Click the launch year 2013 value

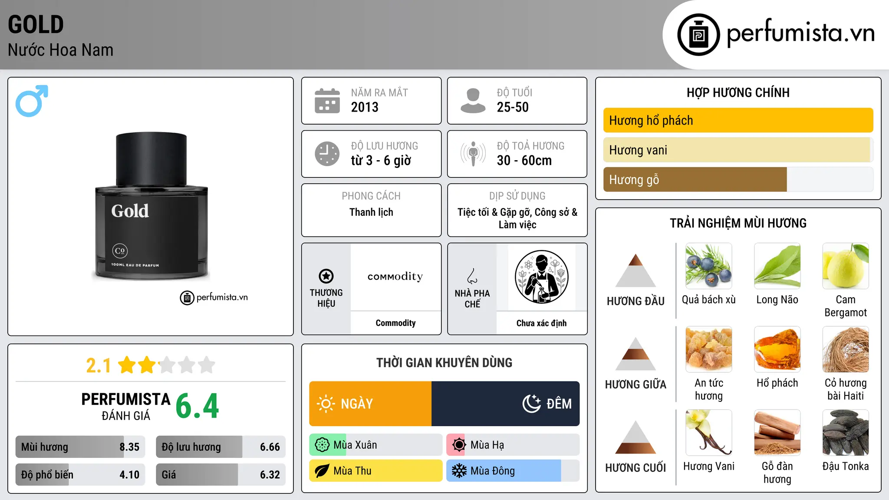coord(365,107)
